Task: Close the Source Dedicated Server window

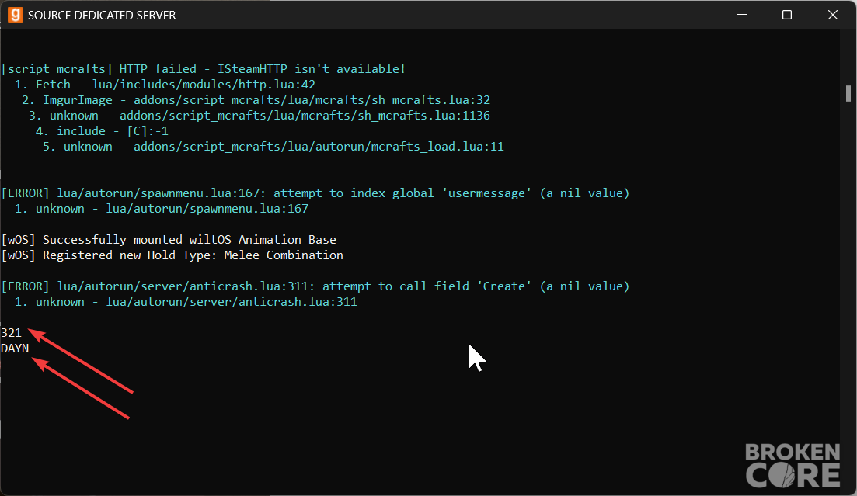Action: [x=832, y=15]
